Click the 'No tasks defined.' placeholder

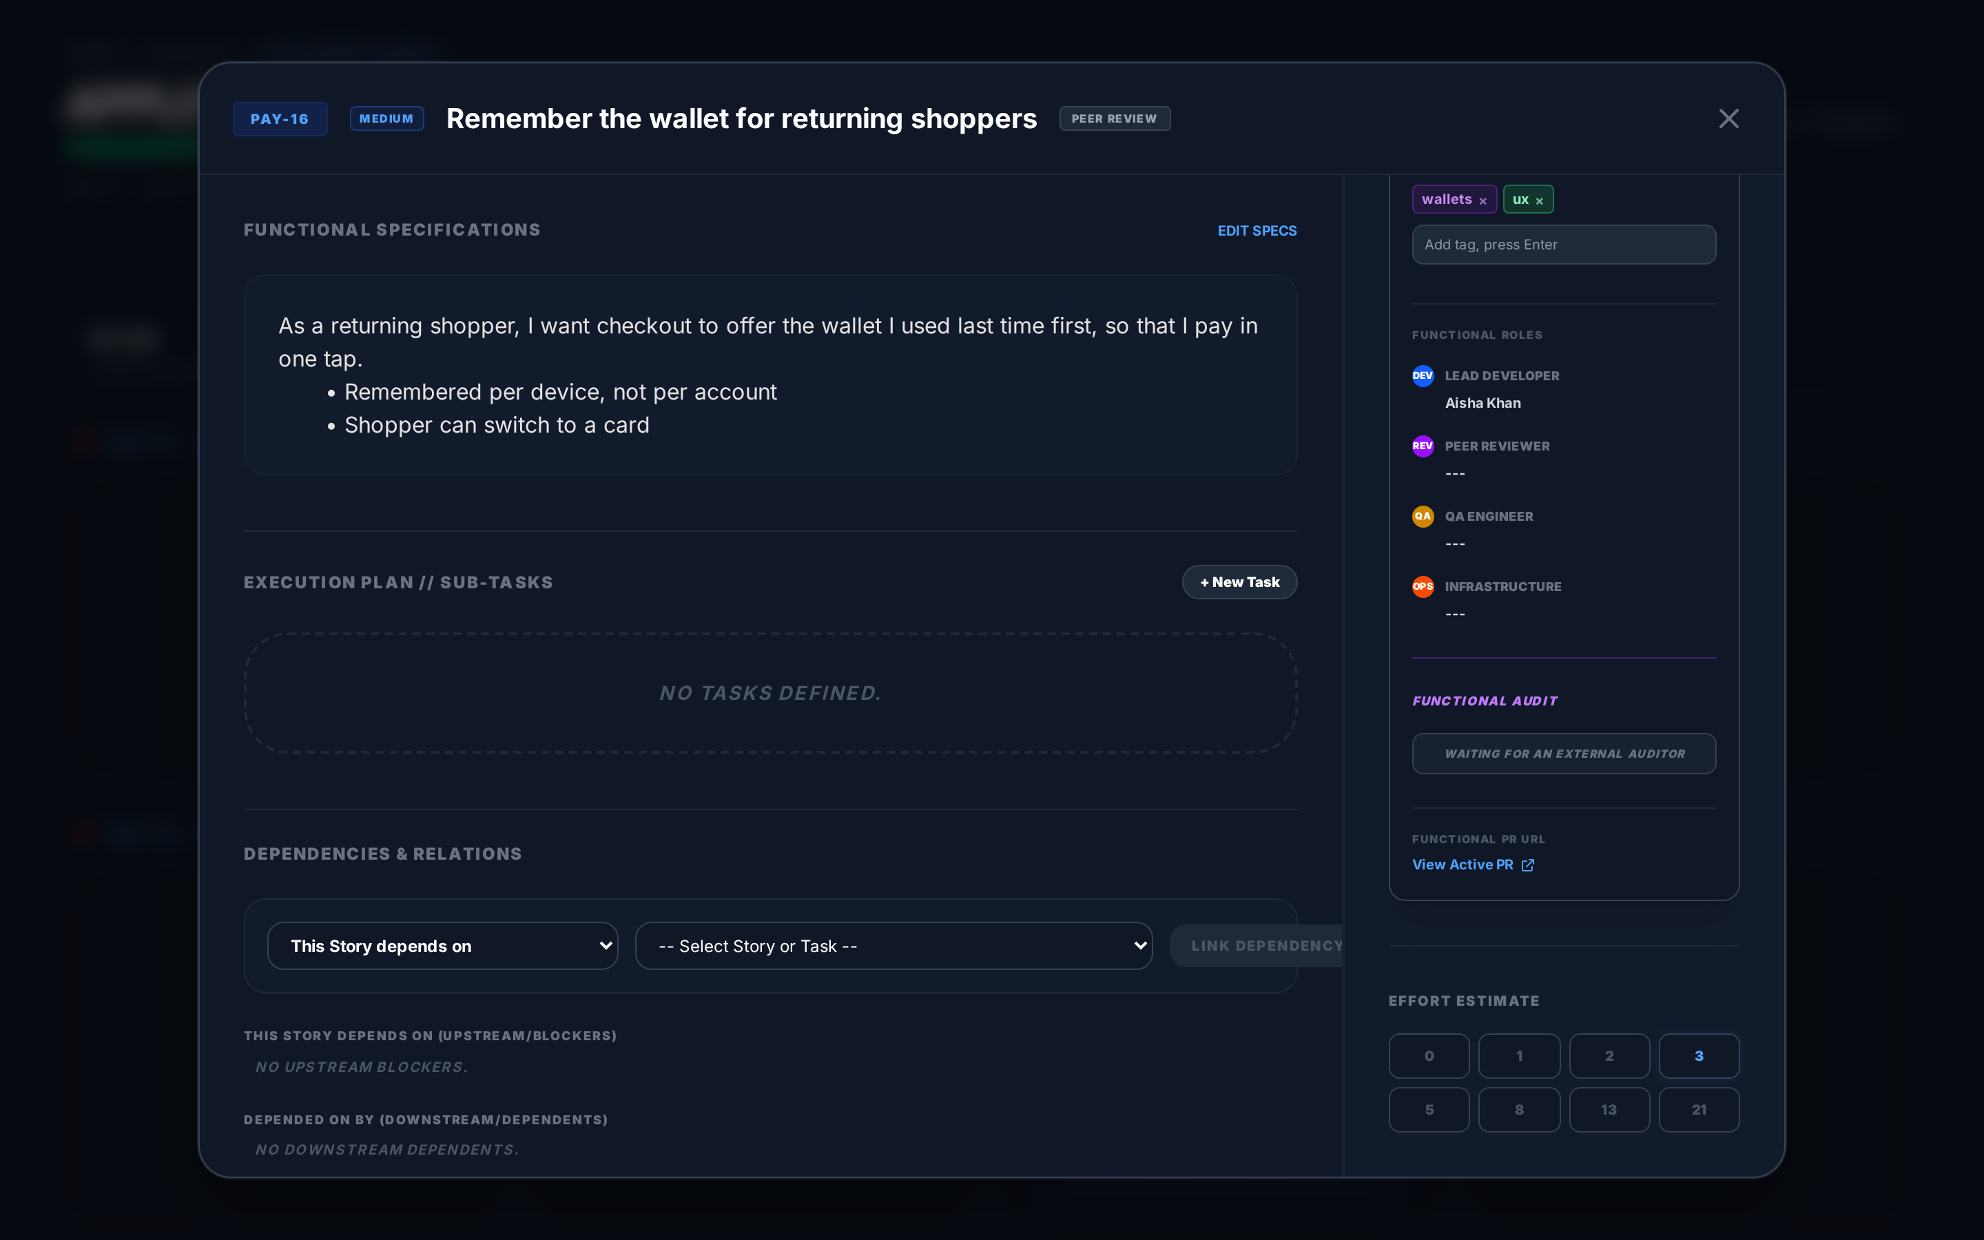tap(769, 693)
